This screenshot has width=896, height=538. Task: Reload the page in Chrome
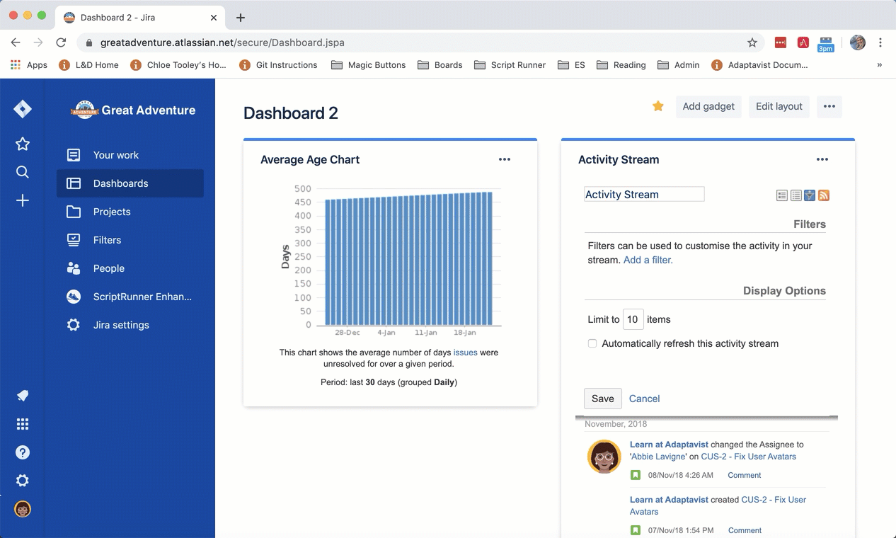[x=61, y=42]
